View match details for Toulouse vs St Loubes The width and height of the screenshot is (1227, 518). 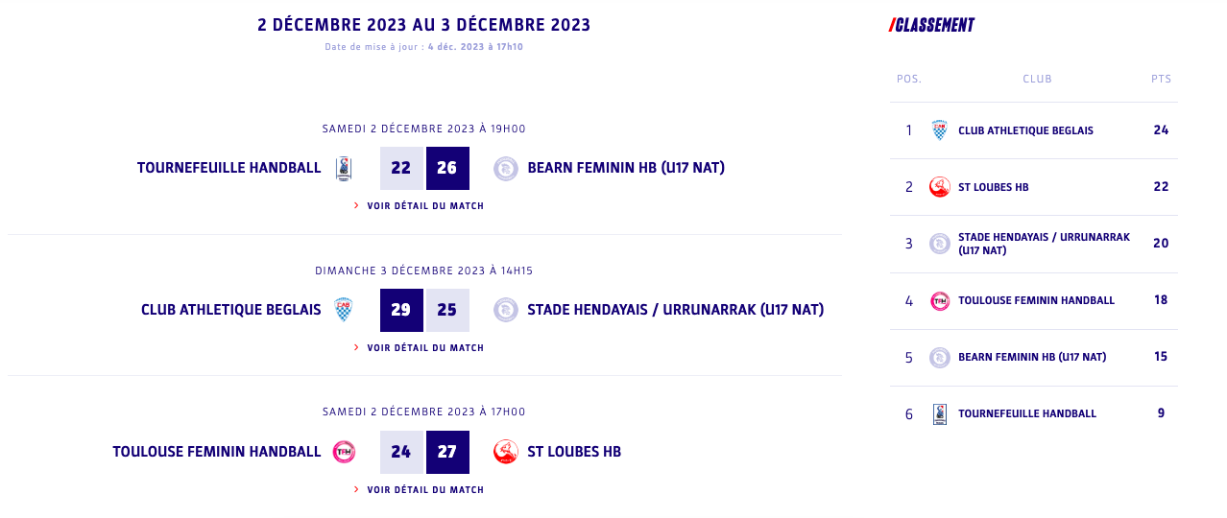click(424, 490)
